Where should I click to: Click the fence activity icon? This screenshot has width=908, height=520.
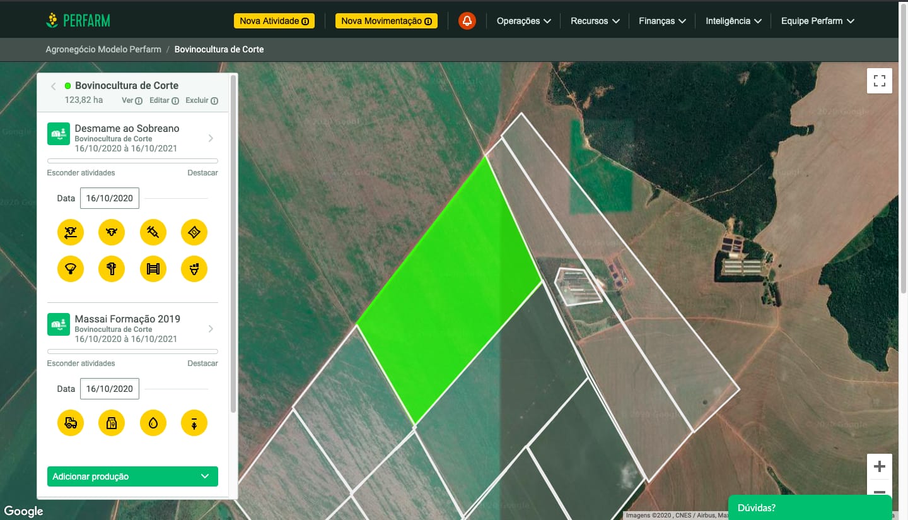click(x=153, y=269)
